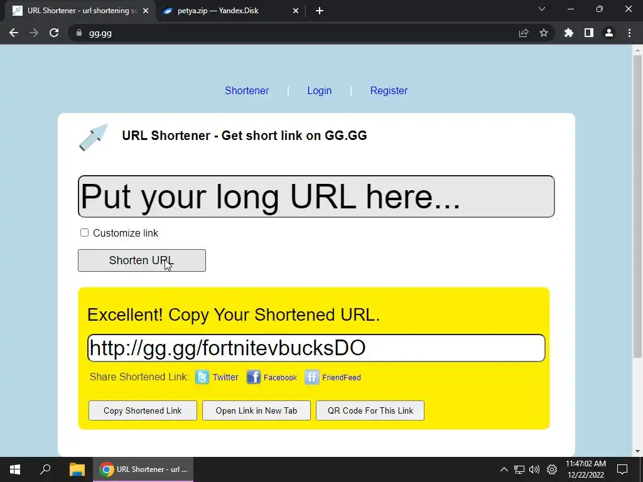This screenshot has width=643, height=482.
Task: Open volume speaker tray icon
Action: coord(534,469)
